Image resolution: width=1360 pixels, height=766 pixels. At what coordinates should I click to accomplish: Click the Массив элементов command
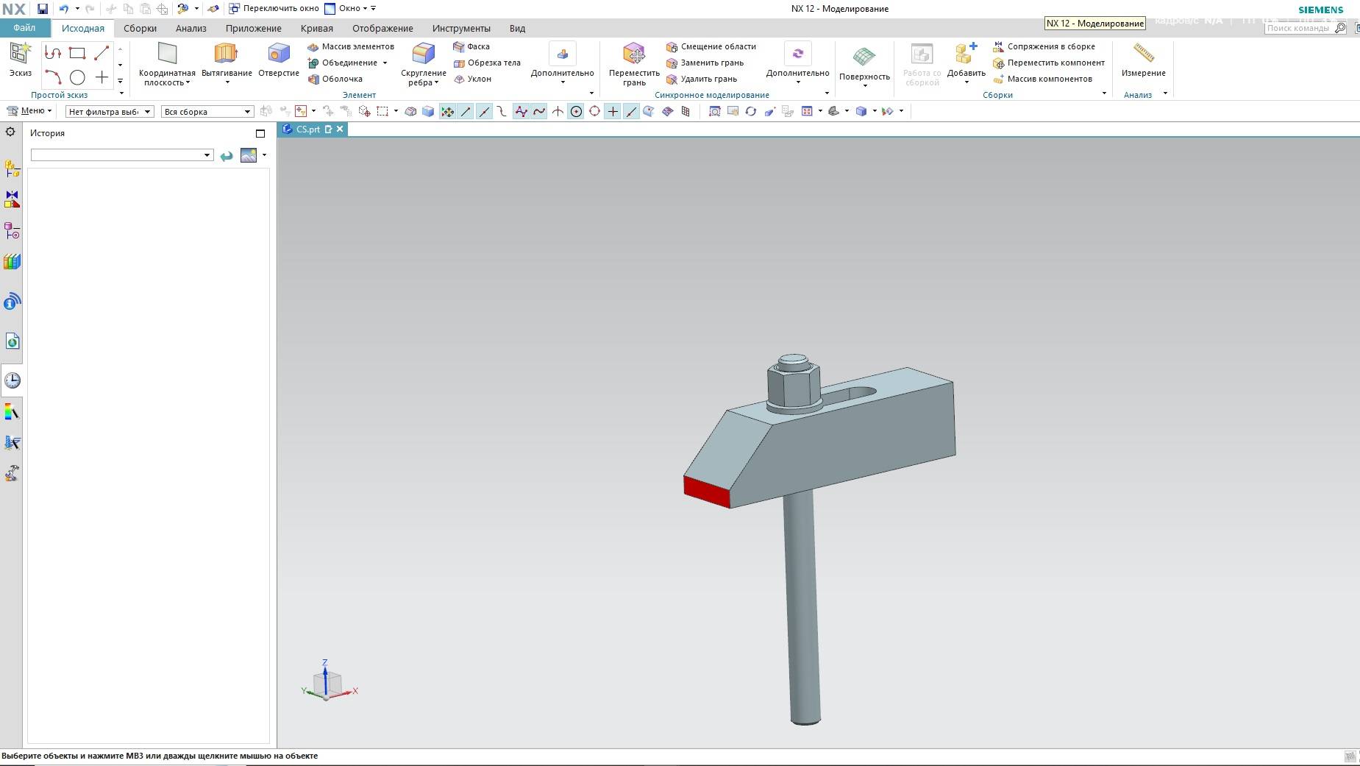click(351, 46)
